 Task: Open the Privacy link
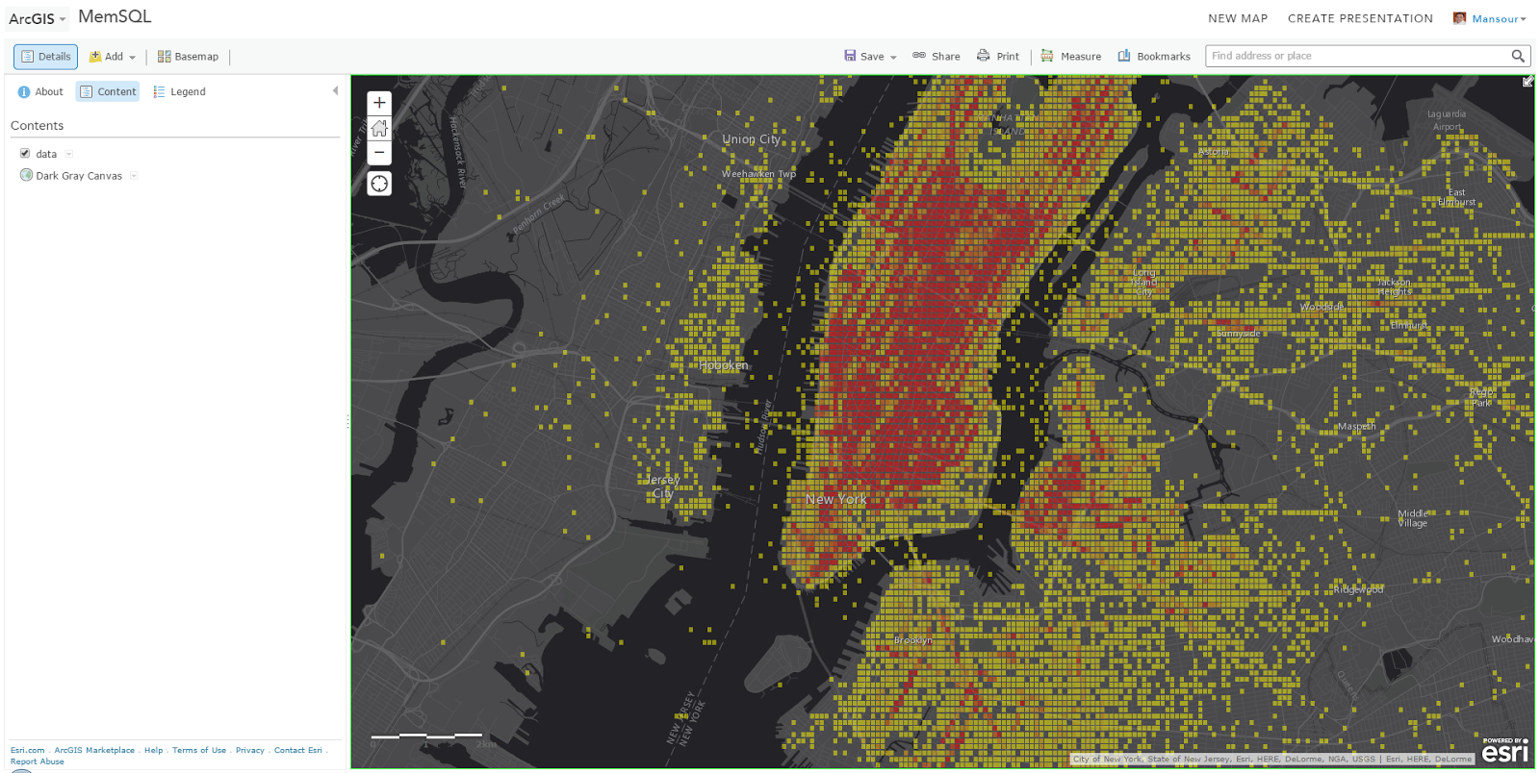click(x=249, y=750)
